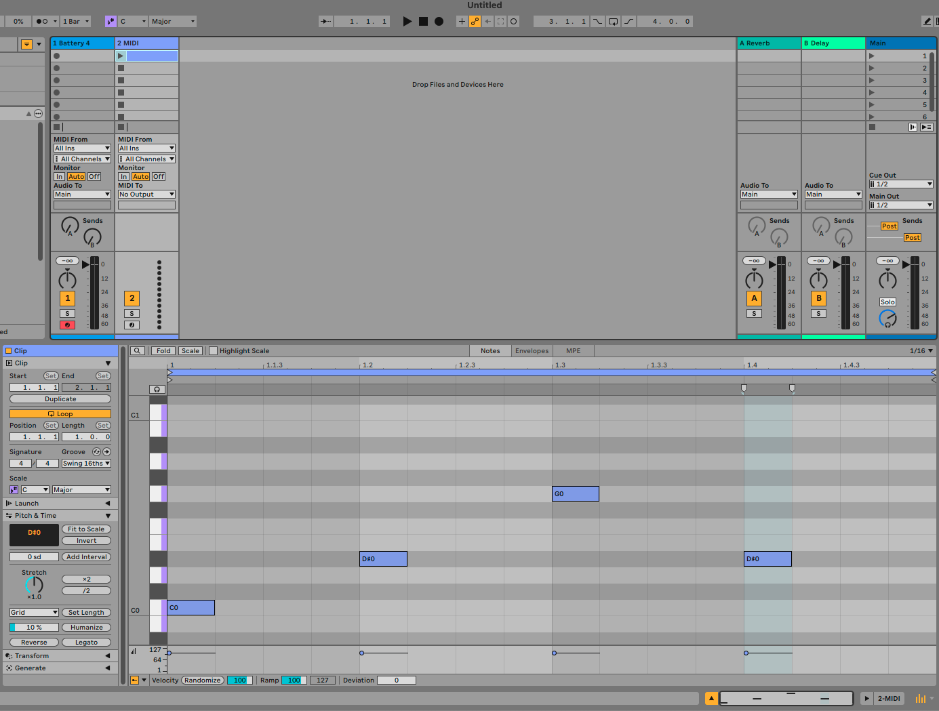Launch the clip in 2 MIDI track
This screenshot has width=939, height=711.
click(x=121, y=56)
